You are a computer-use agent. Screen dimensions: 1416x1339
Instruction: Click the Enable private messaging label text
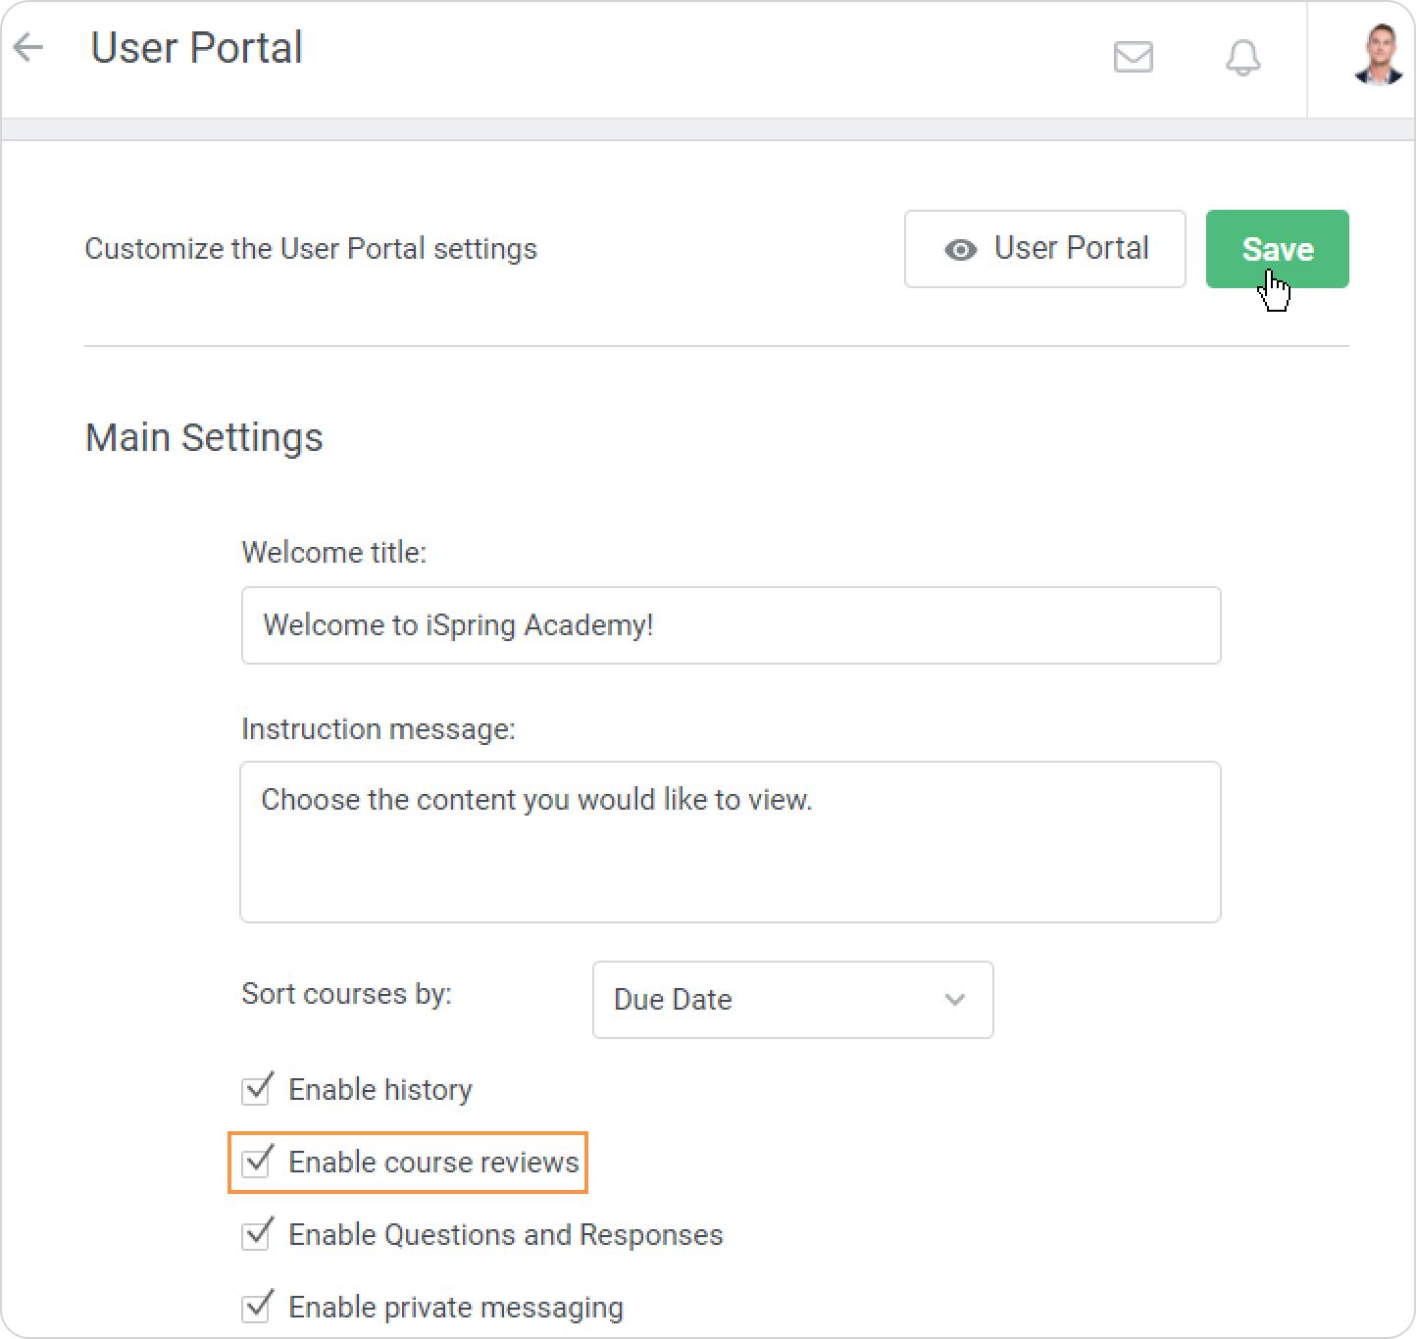point(456,1308)
